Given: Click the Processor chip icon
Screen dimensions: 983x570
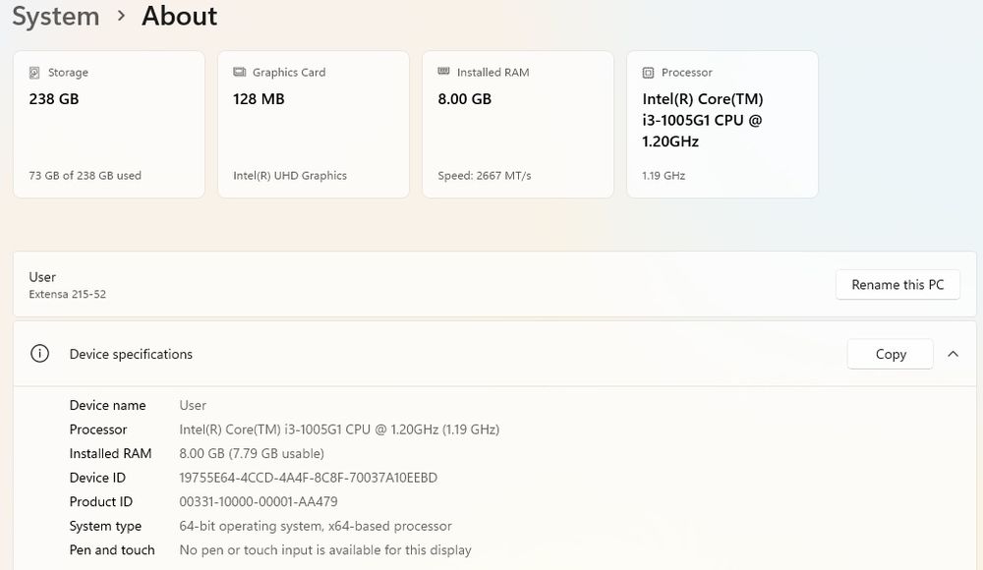Looking at the screenshot, I should pyautogui.click(x=648, y=73).
